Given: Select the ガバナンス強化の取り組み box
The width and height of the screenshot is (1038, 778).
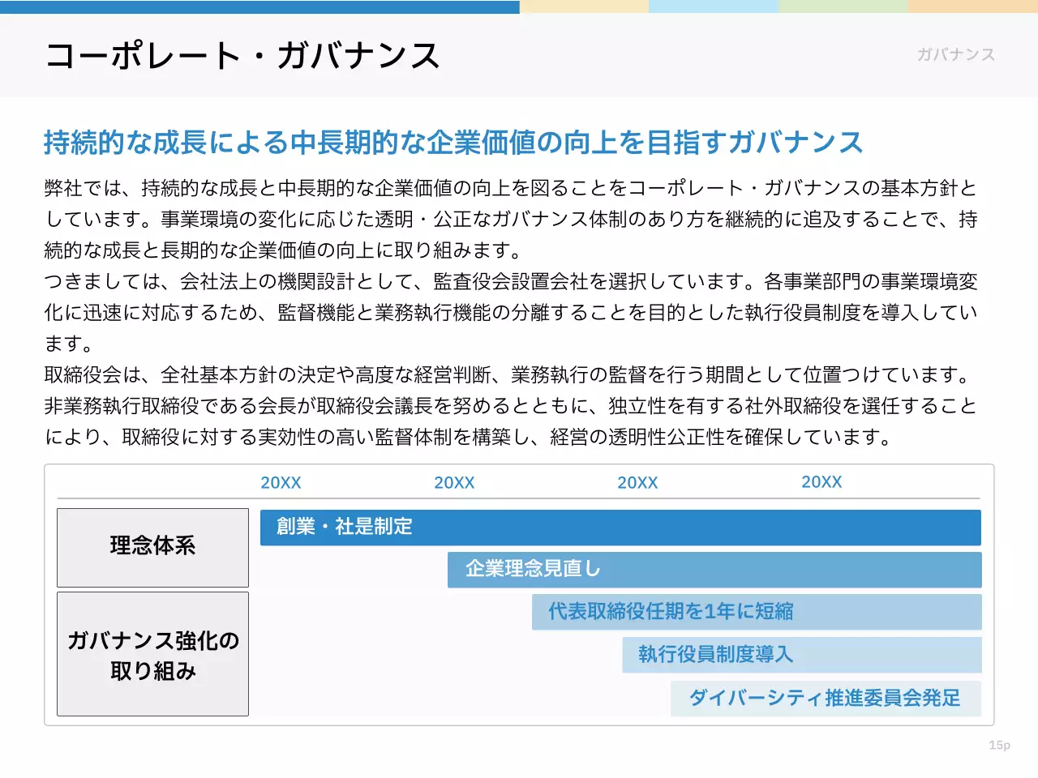Looking at the screenshot, I should pyautogui.click(x=152, y=654).
